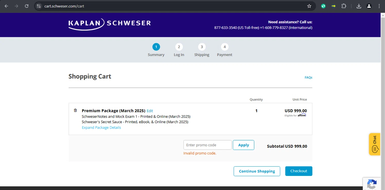Screen dimensions: 385x190
Task: Click the Apply promo code button
Action: (244, 145)
